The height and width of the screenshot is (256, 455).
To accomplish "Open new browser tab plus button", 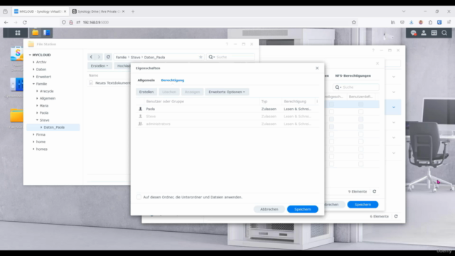I will [133, 11].
